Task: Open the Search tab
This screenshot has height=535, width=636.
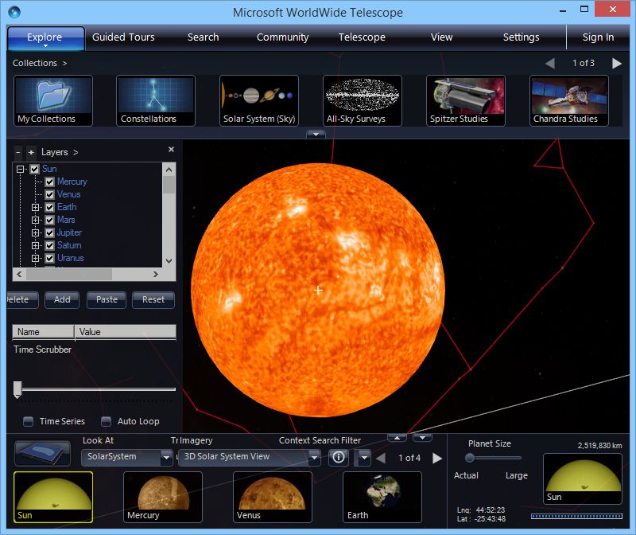Action: click(x=203, y=37)
